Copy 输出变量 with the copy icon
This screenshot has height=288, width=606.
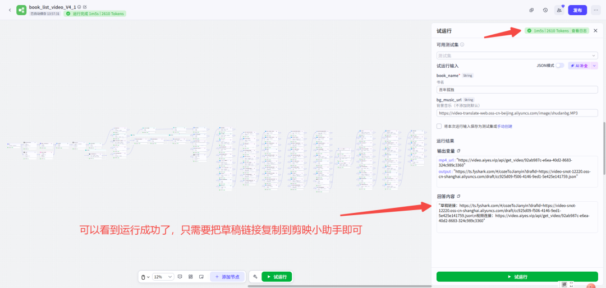click(x=459, y=151)
